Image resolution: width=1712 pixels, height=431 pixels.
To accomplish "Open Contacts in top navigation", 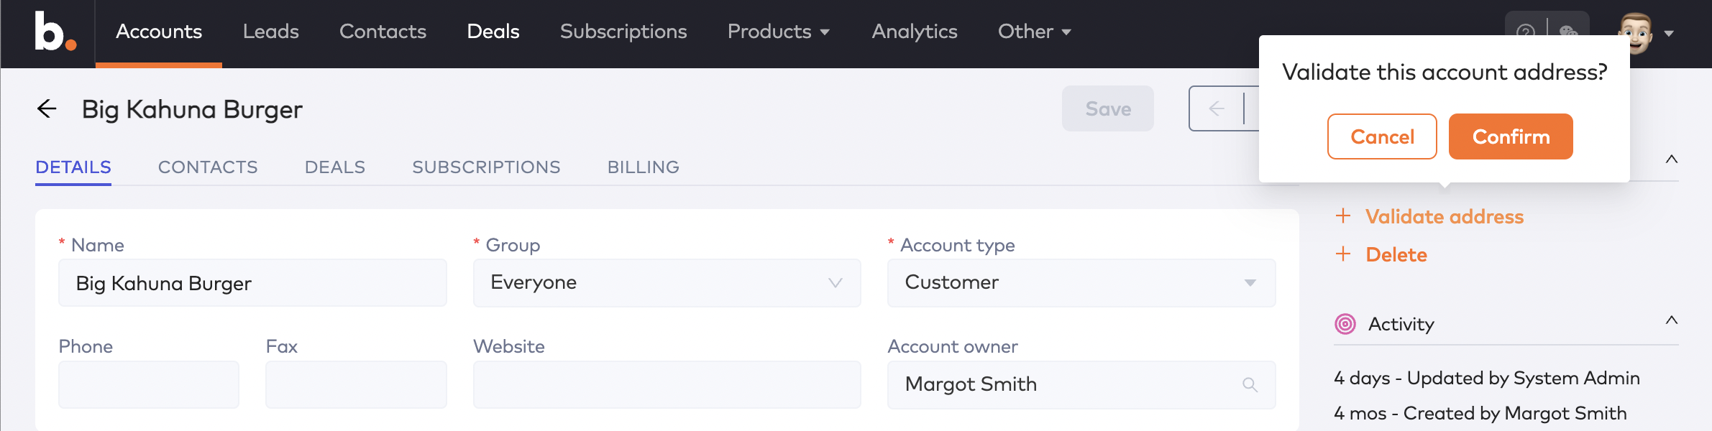I will click(x=383, y=32).
